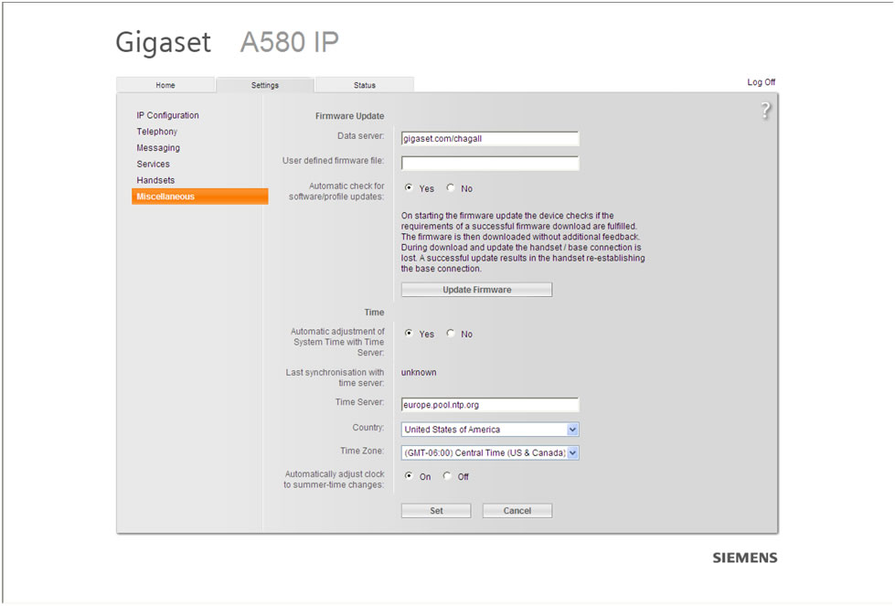
Task: Open IP Configuration in sidebar
Action: (167, 115)
